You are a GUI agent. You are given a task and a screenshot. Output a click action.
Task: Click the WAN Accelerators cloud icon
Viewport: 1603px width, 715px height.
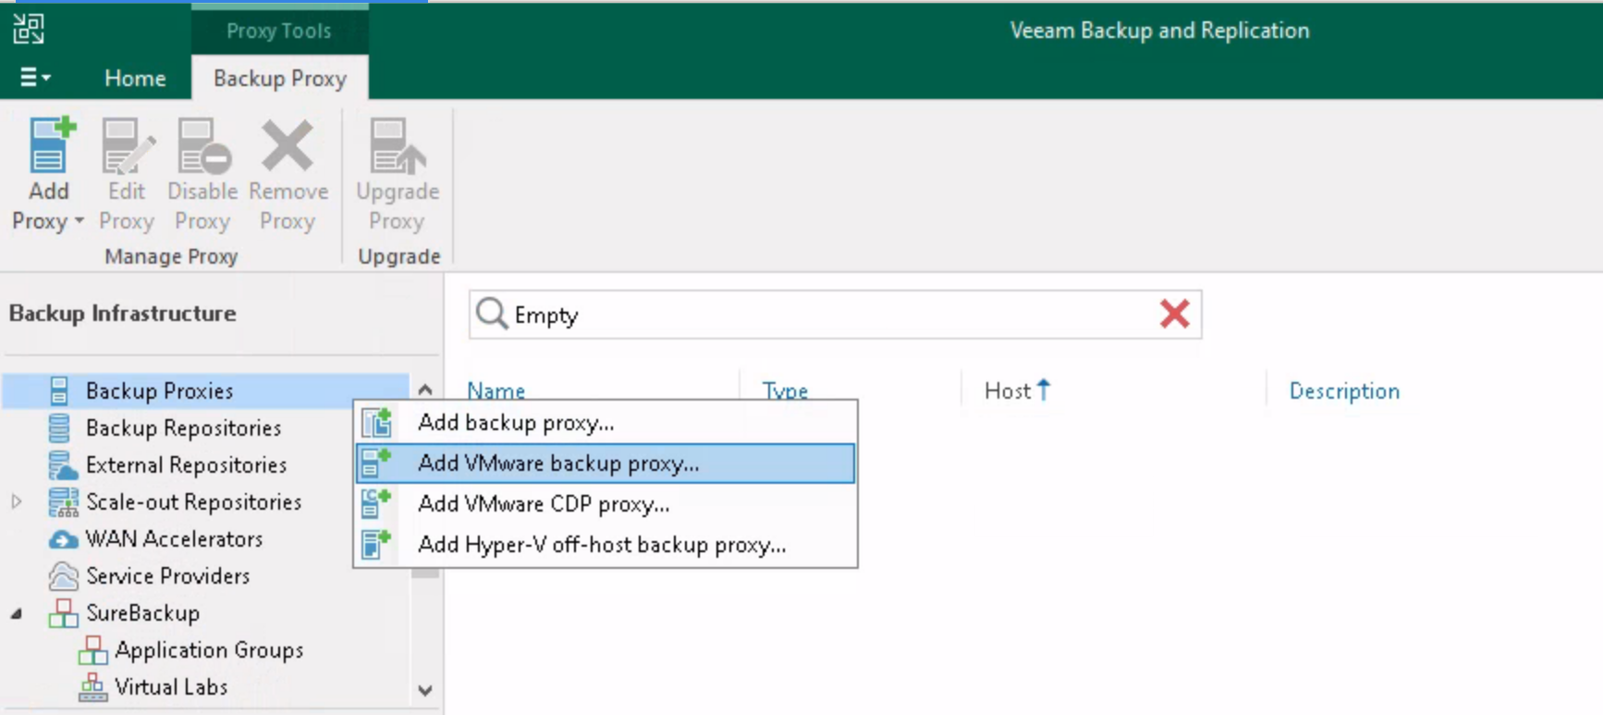[x=63, y=540]
